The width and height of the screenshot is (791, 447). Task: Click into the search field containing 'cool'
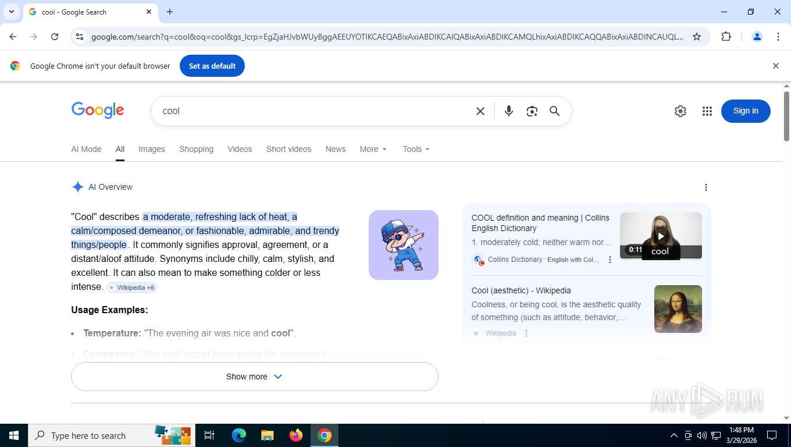(314, 111)
